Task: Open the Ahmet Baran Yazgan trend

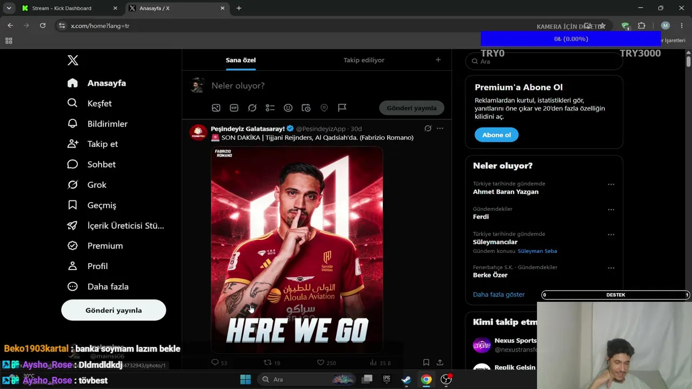Action: click(505, 192)
